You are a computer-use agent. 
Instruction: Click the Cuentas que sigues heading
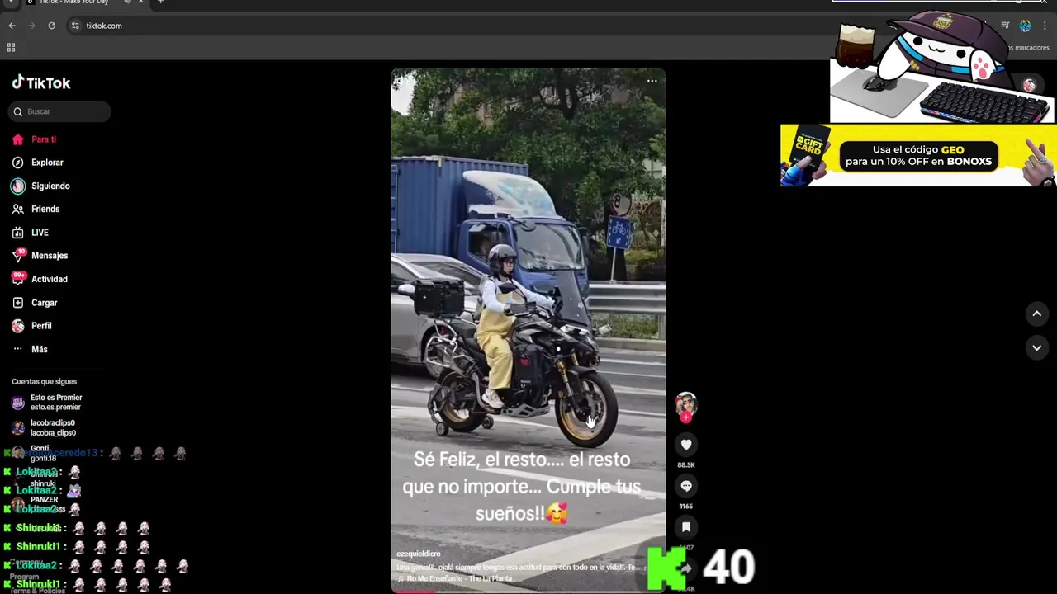(44, 381)
